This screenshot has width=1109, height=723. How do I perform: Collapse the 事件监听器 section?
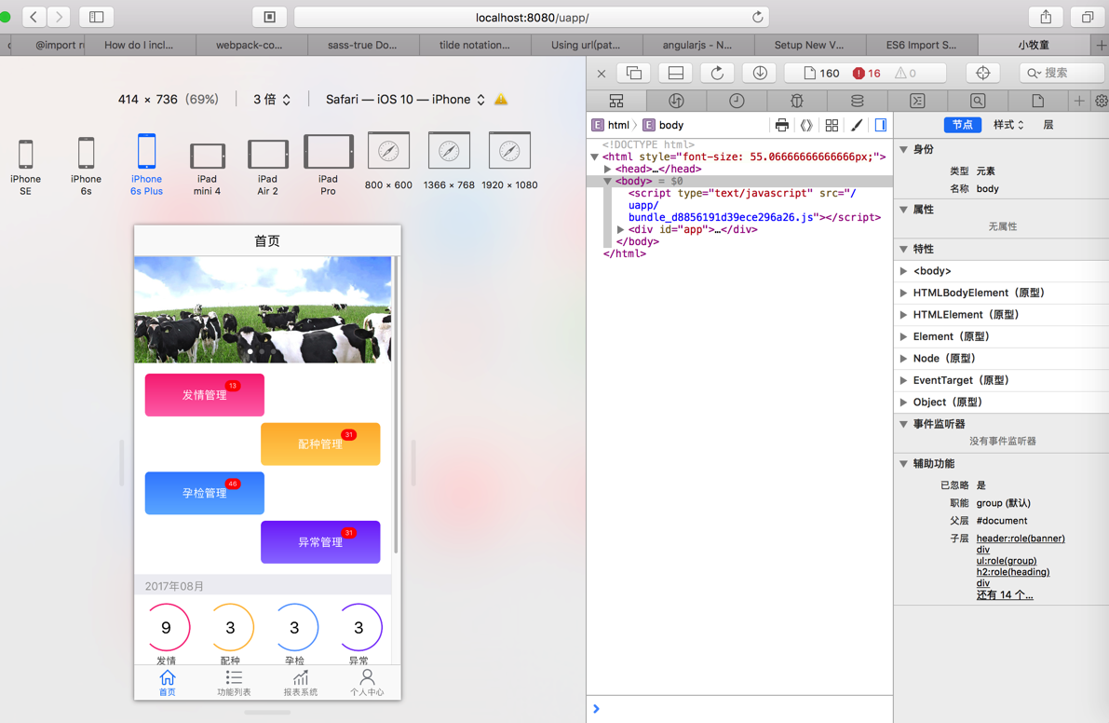pyautogui.click(x=904, y=424)
